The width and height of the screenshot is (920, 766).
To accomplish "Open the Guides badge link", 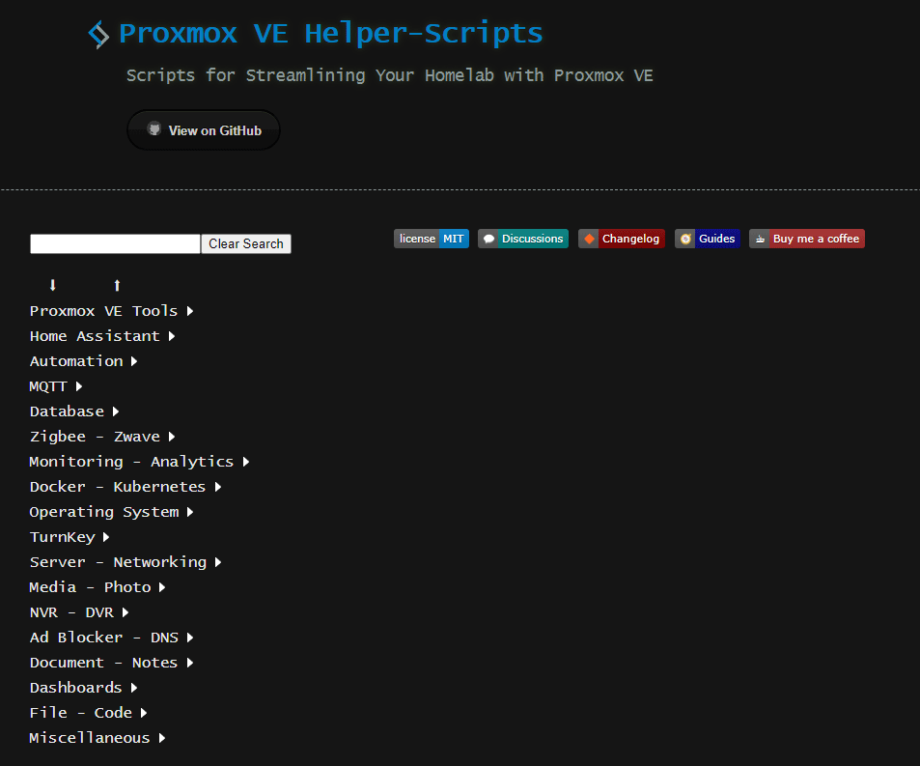I will 707,239.
